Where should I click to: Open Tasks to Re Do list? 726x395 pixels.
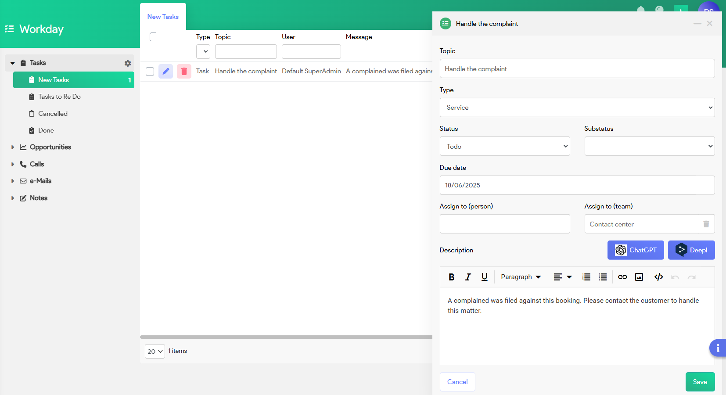coord(59,97)
